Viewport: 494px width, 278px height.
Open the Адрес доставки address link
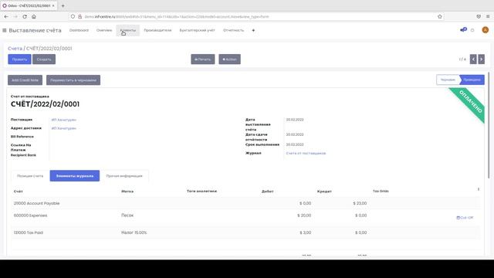(63, 128)
